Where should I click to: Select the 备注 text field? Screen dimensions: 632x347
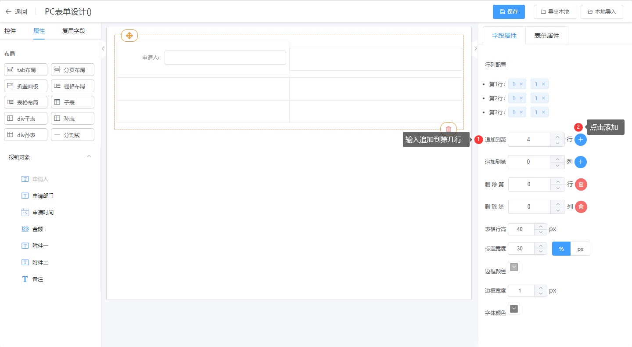pos(32,279)
